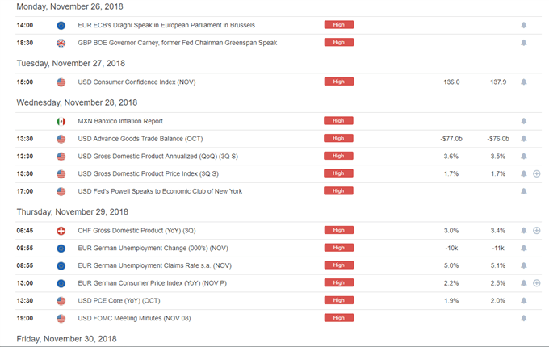This screenshot has width=549, height=347.
Task: Select the Wednesday, November 28, 2018 date header
Action: (77, 102)
